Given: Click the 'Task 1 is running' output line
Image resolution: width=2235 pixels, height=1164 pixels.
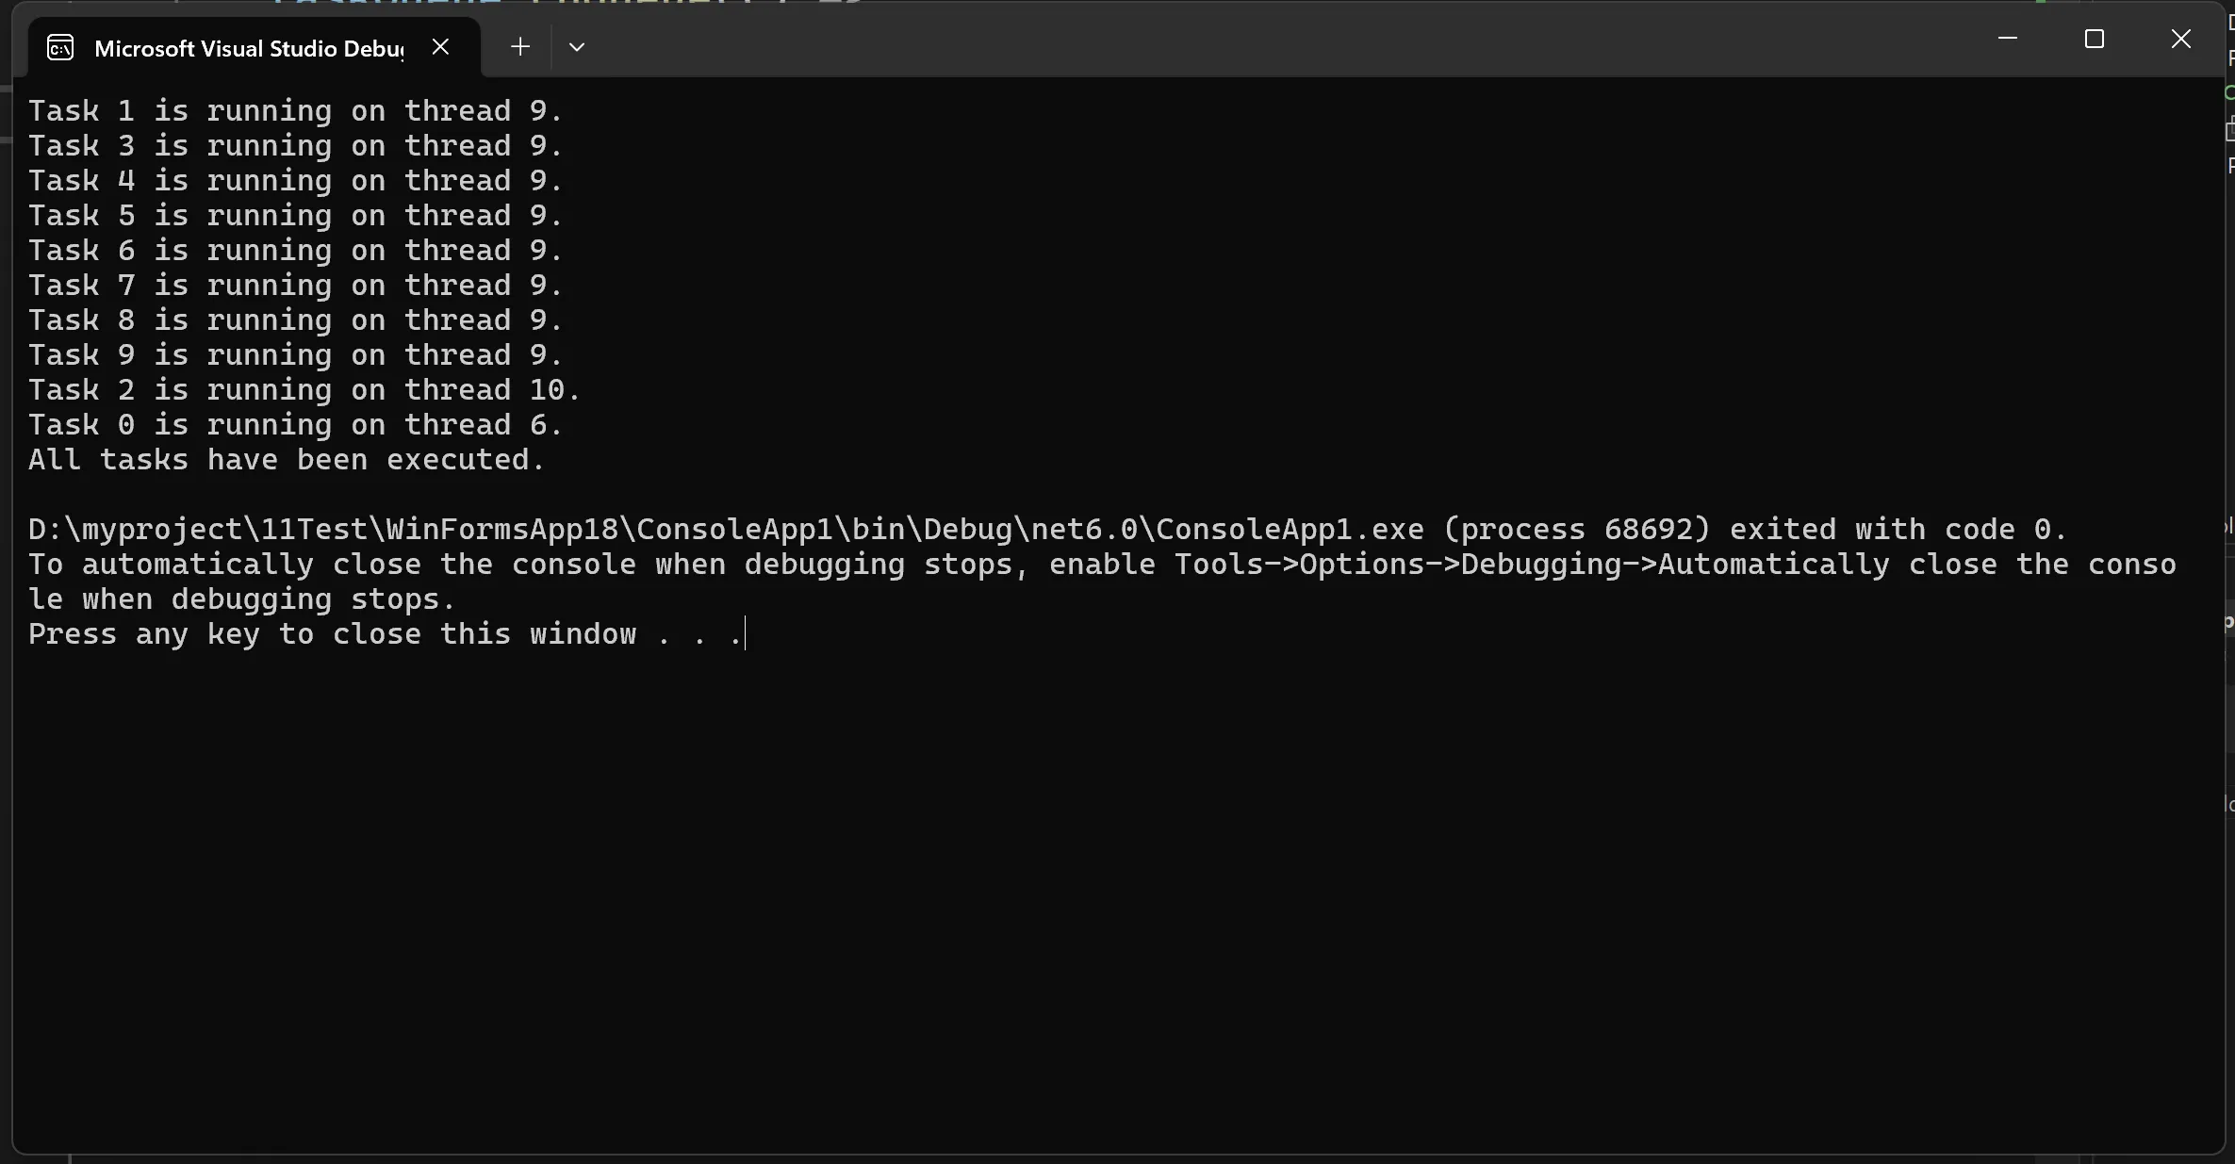Looking at the screenshot, I should [x=295, y=110].
